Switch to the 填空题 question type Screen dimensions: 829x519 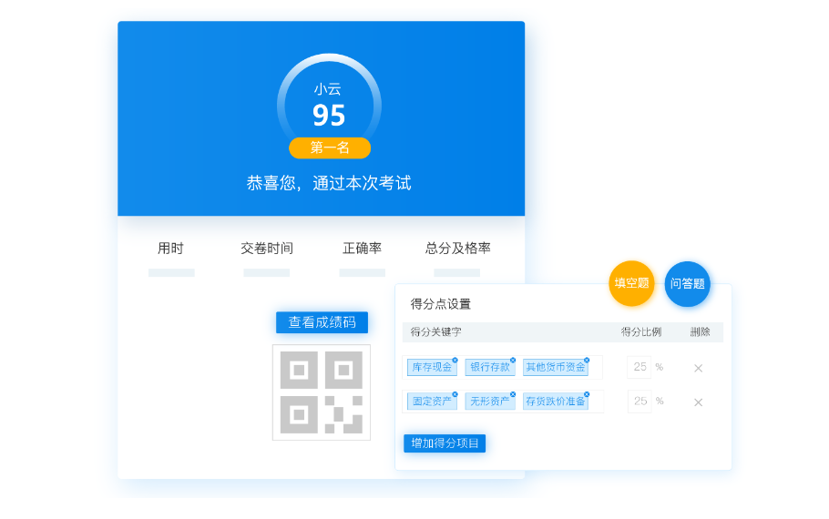[631, 283]
